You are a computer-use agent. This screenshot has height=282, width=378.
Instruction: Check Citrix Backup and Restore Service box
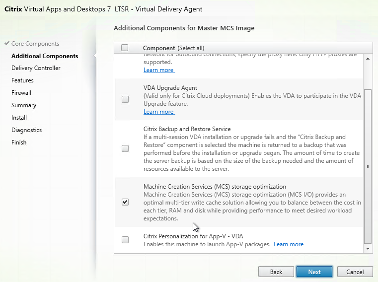pos(125,148)
